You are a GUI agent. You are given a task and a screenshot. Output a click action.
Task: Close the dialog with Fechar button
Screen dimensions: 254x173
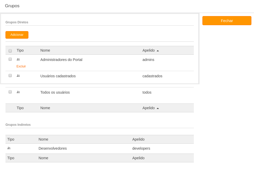tap(227, 21)
